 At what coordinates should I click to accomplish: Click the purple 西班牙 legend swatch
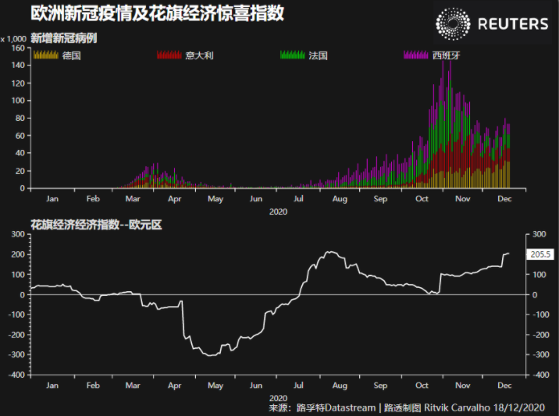click(415, 55)
